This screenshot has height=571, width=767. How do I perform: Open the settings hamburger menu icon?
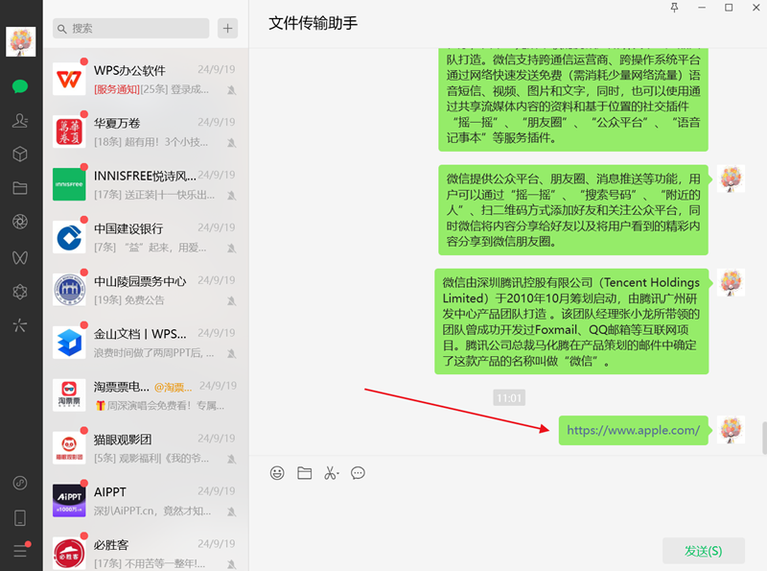tap(20, 551)
